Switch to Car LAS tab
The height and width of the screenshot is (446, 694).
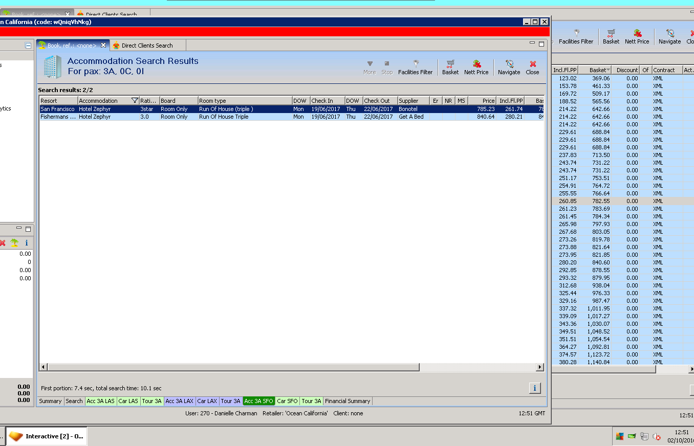[128, 401]
